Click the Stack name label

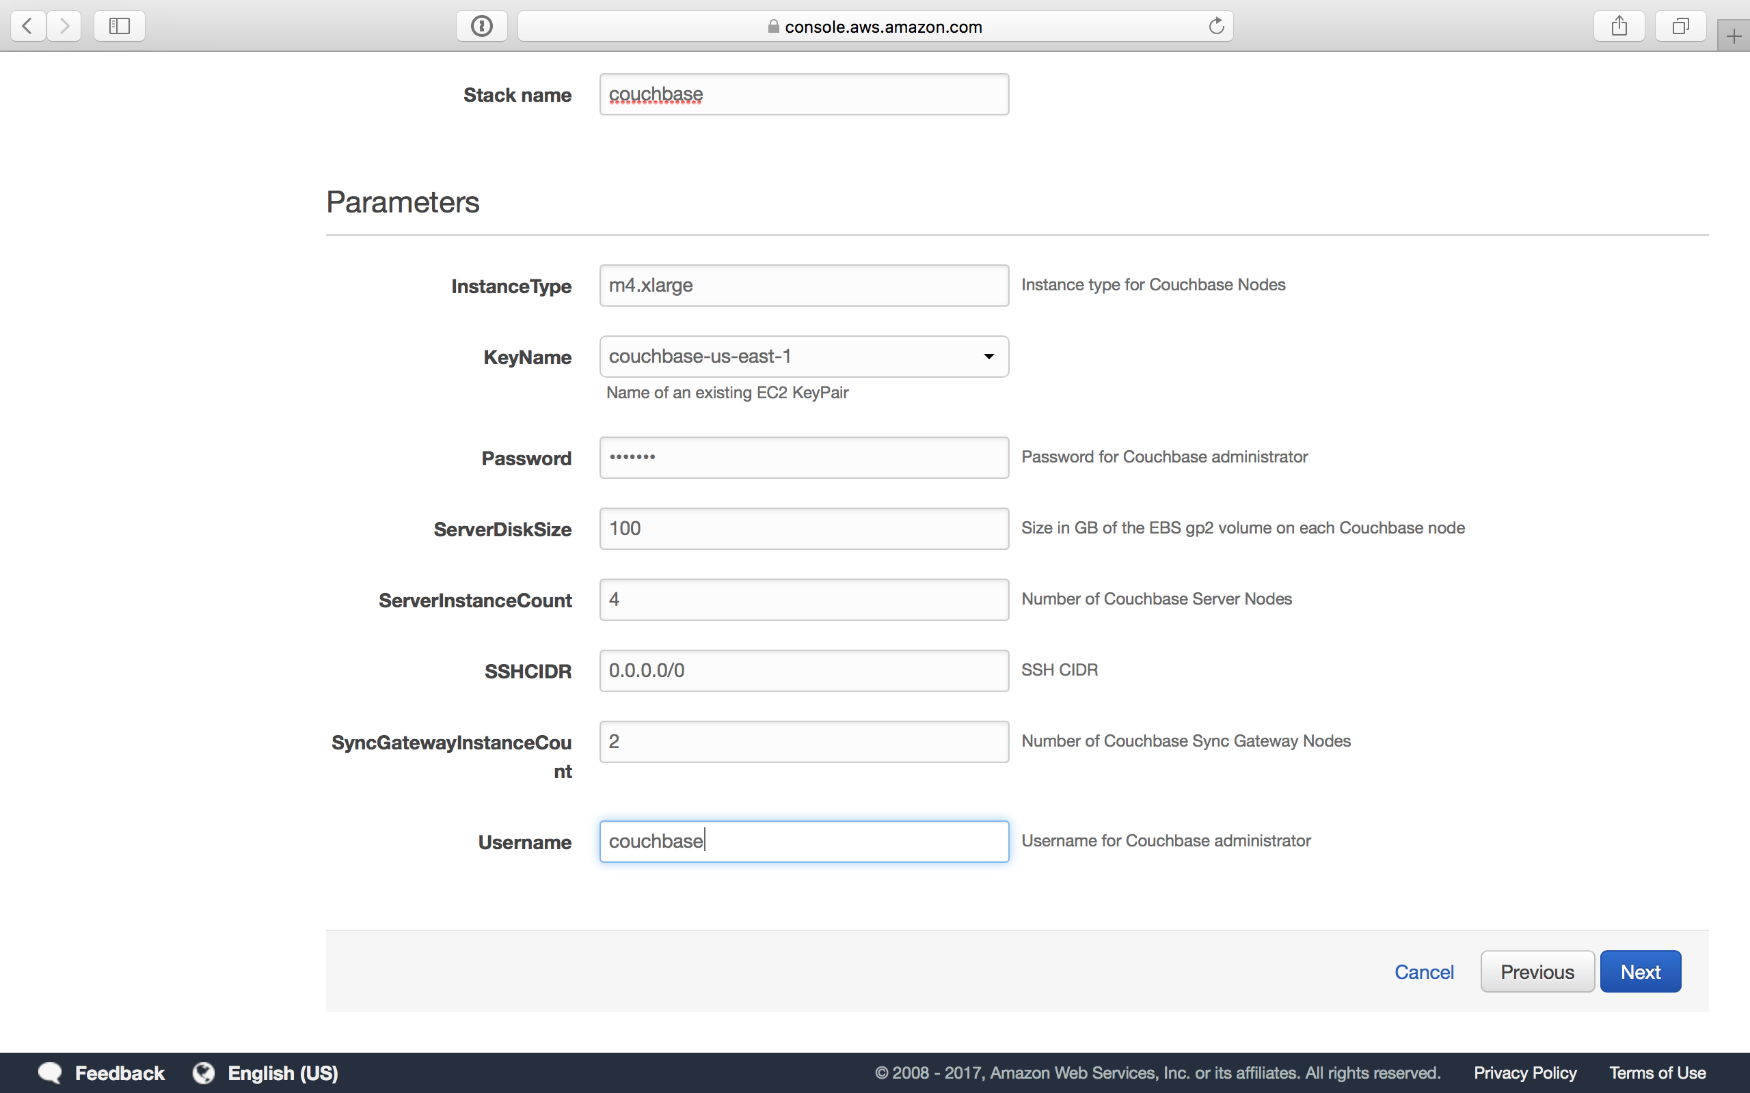517,95
